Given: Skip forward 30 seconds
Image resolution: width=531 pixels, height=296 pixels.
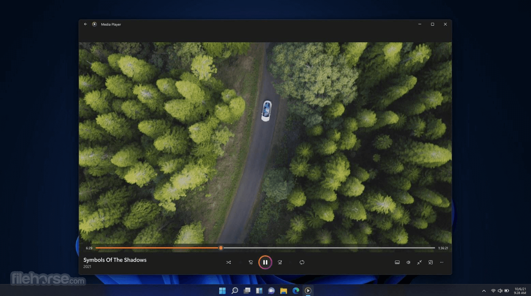Looking at the screenshot, I should pos(280,262).
